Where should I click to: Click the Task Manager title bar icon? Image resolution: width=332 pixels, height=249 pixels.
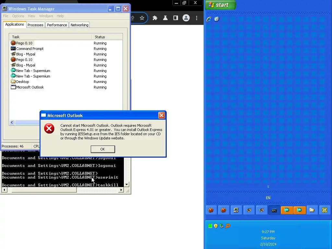click(x=5, y=9)
